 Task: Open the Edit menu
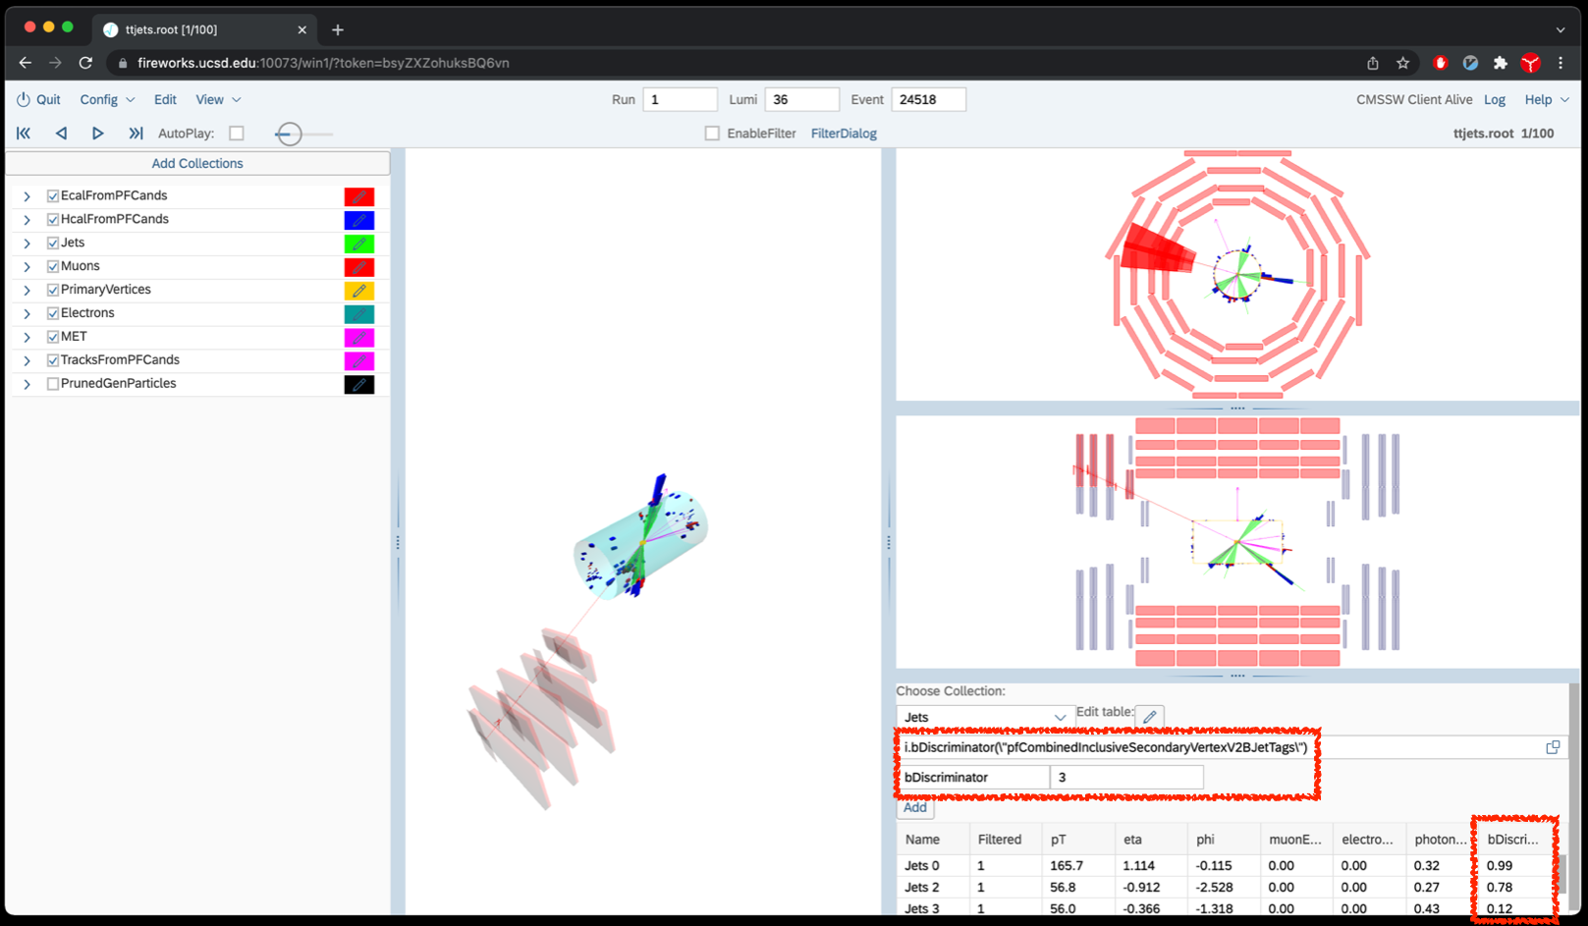tap(165, 99)
